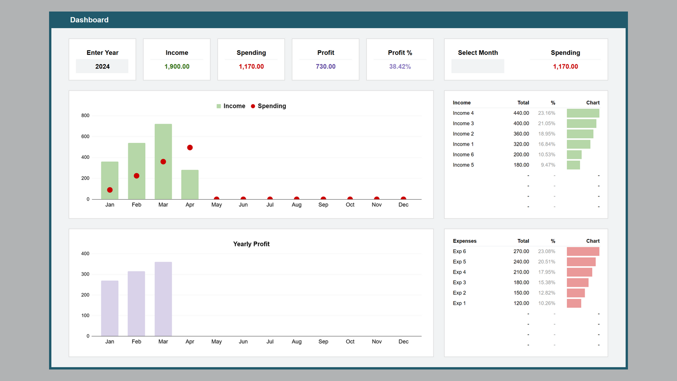
Task: Select the January yearly profit bar
Action: [x=110, y=308]
